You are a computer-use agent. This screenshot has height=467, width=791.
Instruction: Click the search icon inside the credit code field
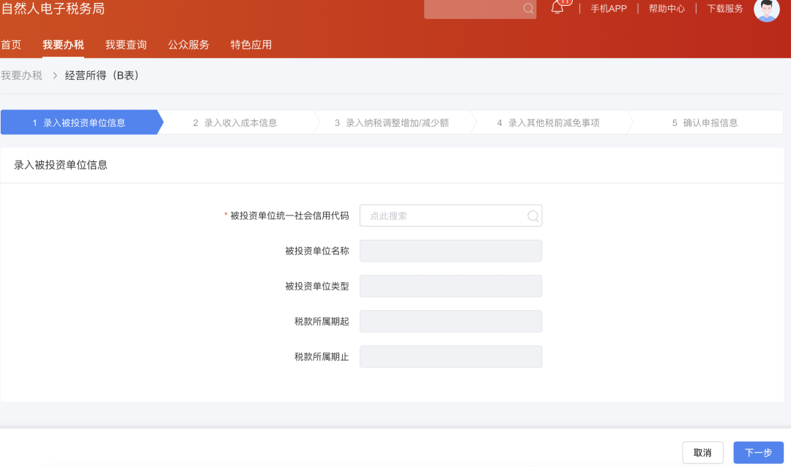click(x=533, y=216)
